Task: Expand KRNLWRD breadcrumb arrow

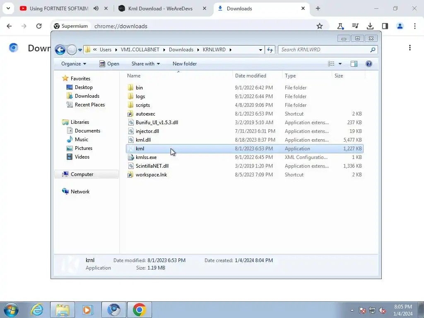Action: 231,50
